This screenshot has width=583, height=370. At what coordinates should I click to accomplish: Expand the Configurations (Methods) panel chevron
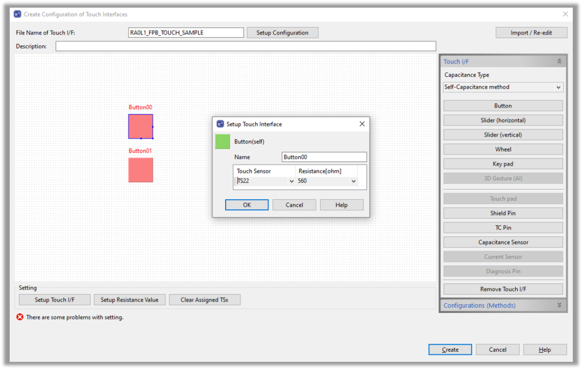(559, 305)
